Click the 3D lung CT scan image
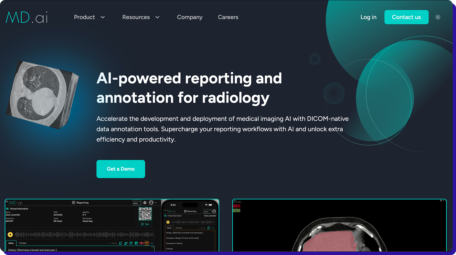This screenshot has height=255, width=456. 42,94
